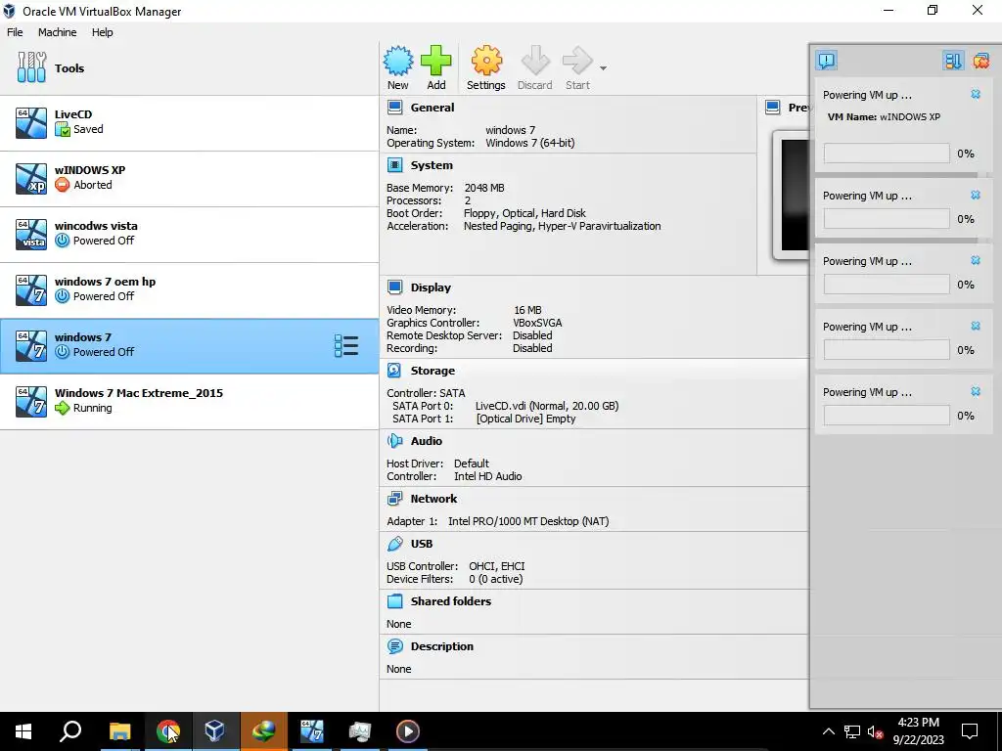Click the USB section icon
Viewport: 1002px width, 751px height.
click(395, 544)
